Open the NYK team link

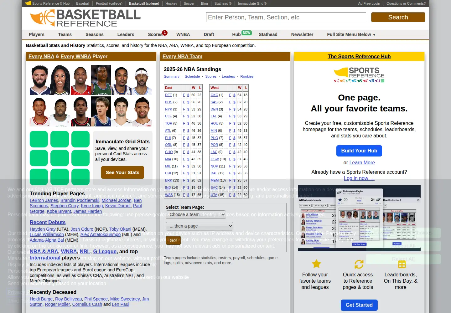tap(168, 109)
